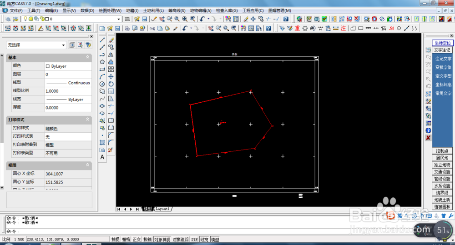Select the Circle draw tool

point(102,84)
